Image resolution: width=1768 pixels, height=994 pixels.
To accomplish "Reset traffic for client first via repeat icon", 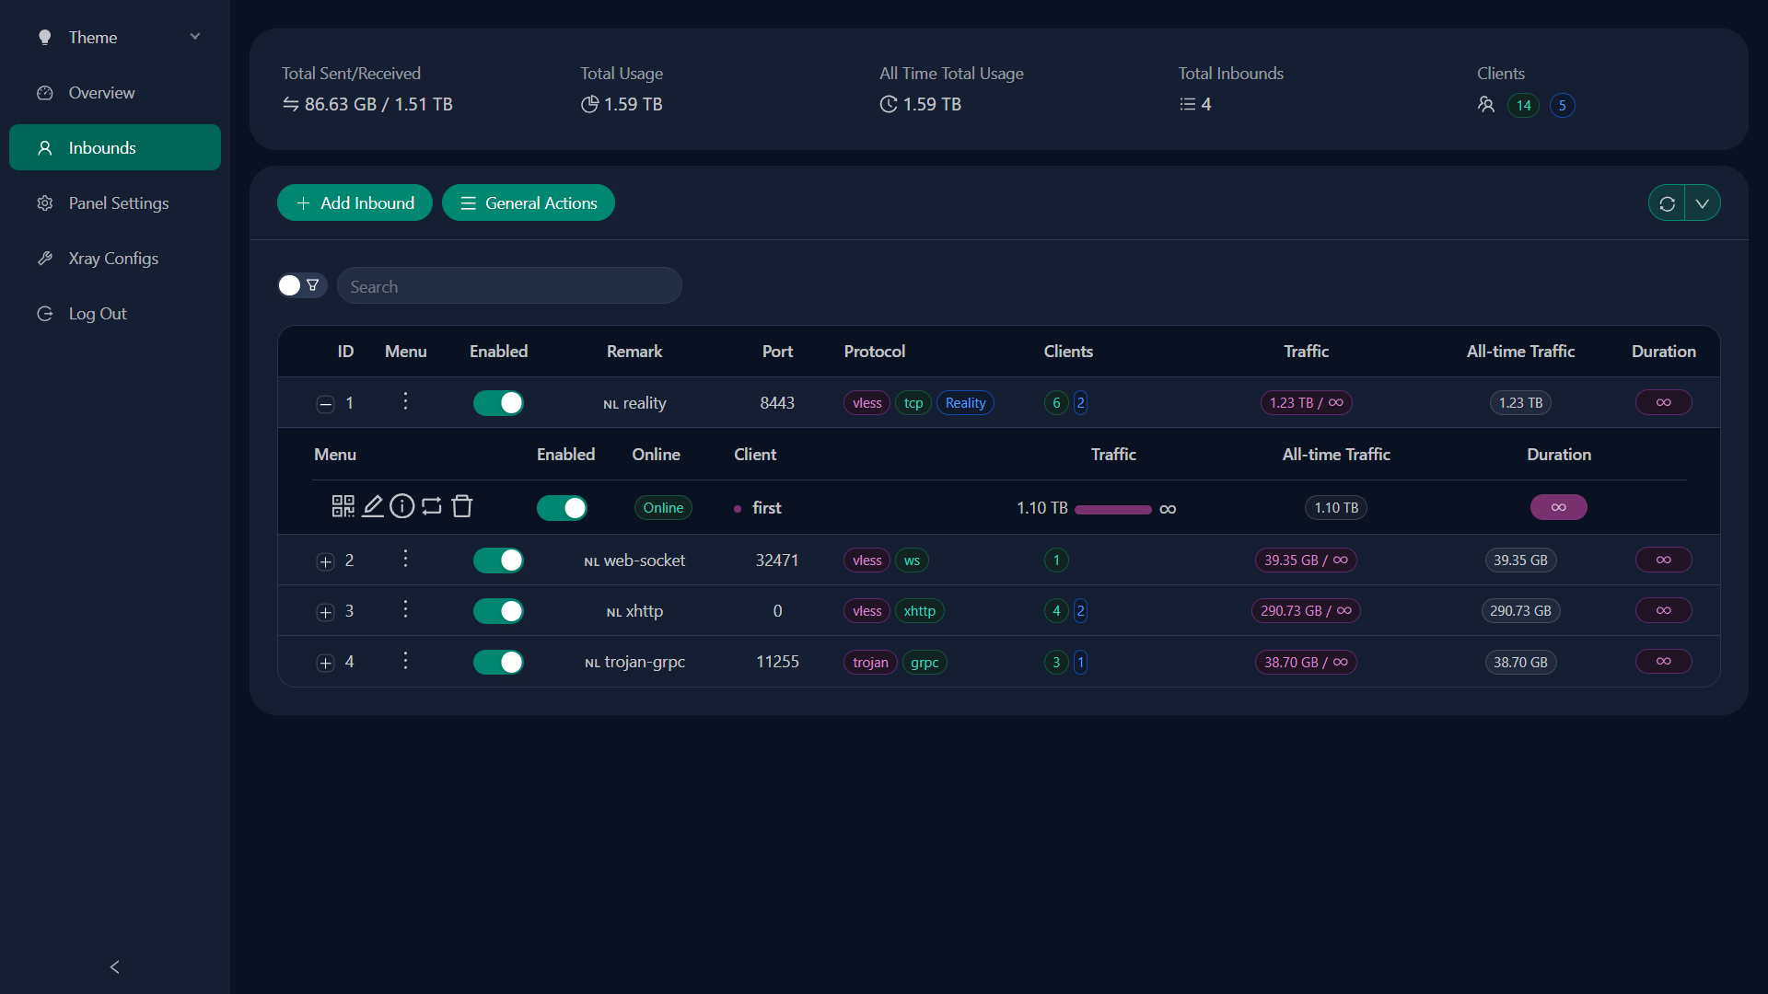I will pos(432,506).
